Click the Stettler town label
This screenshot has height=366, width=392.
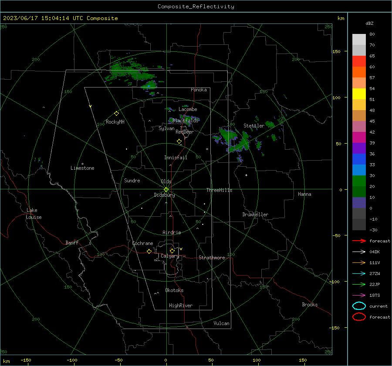254,126
